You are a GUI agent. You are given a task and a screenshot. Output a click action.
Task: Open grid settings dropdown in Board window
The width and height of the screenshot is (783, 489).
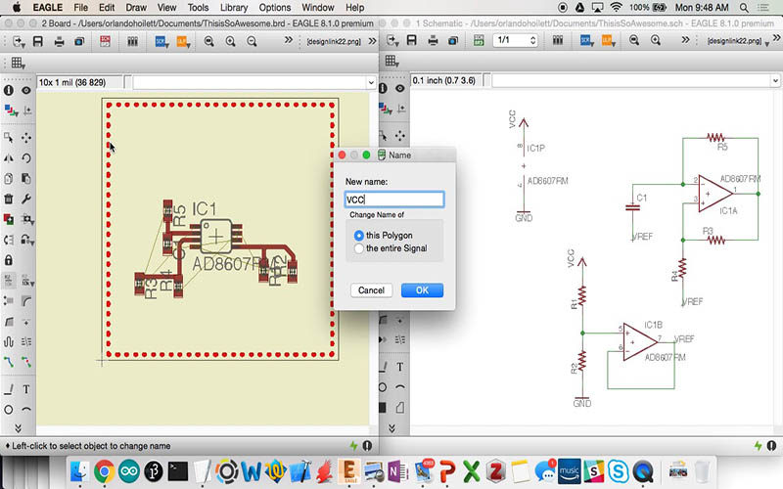(x=18, y=63)
